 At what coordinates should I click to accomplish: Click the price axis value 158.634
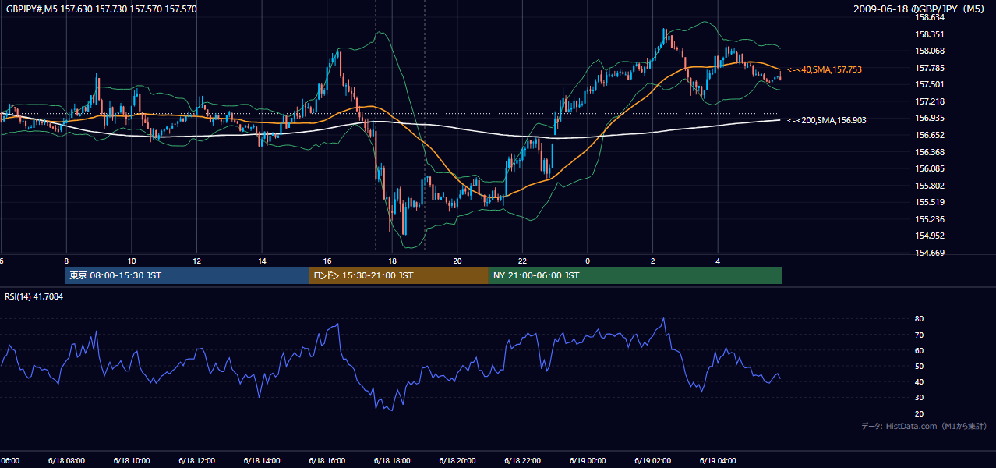931,17
